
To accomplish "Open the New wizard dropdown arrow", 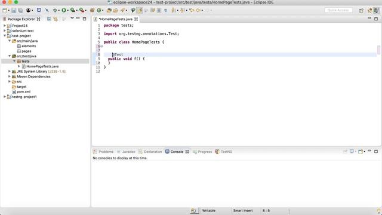I will [8, 11].
